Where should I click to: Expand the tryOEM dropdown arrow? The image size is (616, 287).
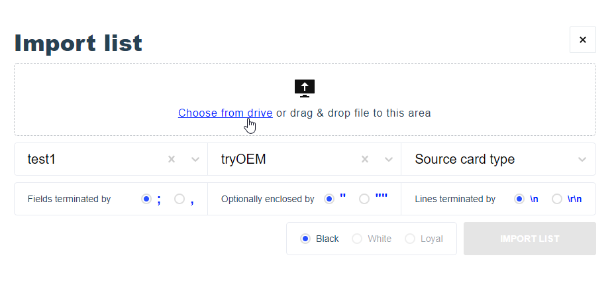coord(389,159)
